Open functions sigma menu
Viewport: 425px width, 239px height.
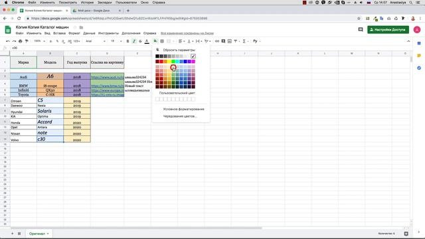coord(245,41)
